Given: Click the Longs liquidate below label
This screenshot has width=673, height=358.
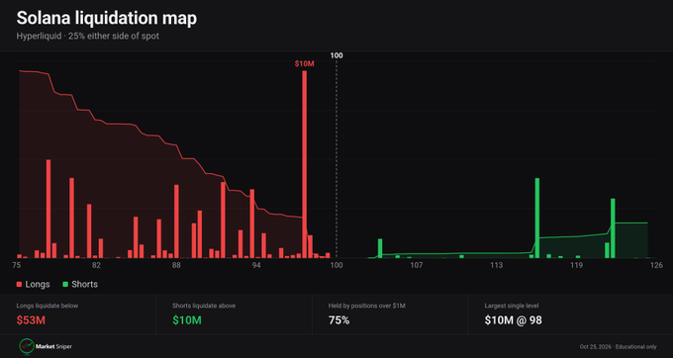Looking at the screenshot, I should click(48, 306).
